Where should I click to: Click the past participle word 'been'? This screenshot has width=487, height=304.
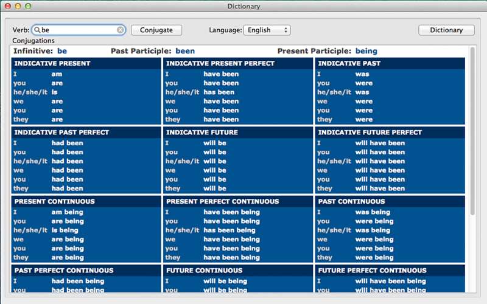[185, 51]
